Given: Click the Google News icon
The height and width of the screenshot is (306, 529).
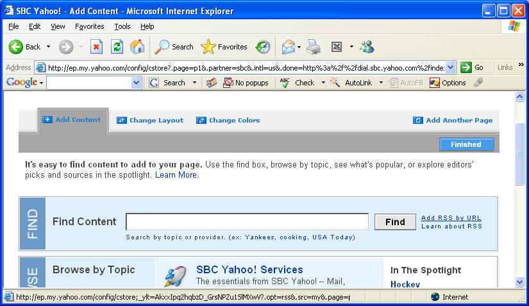Looking at the screenshot, I should pyautogui.click(x=212, y=83).
